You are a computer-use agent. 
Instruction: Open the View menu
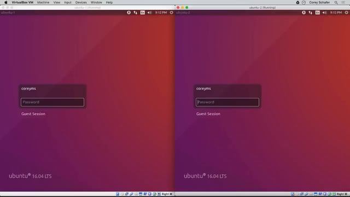(57, 2)
